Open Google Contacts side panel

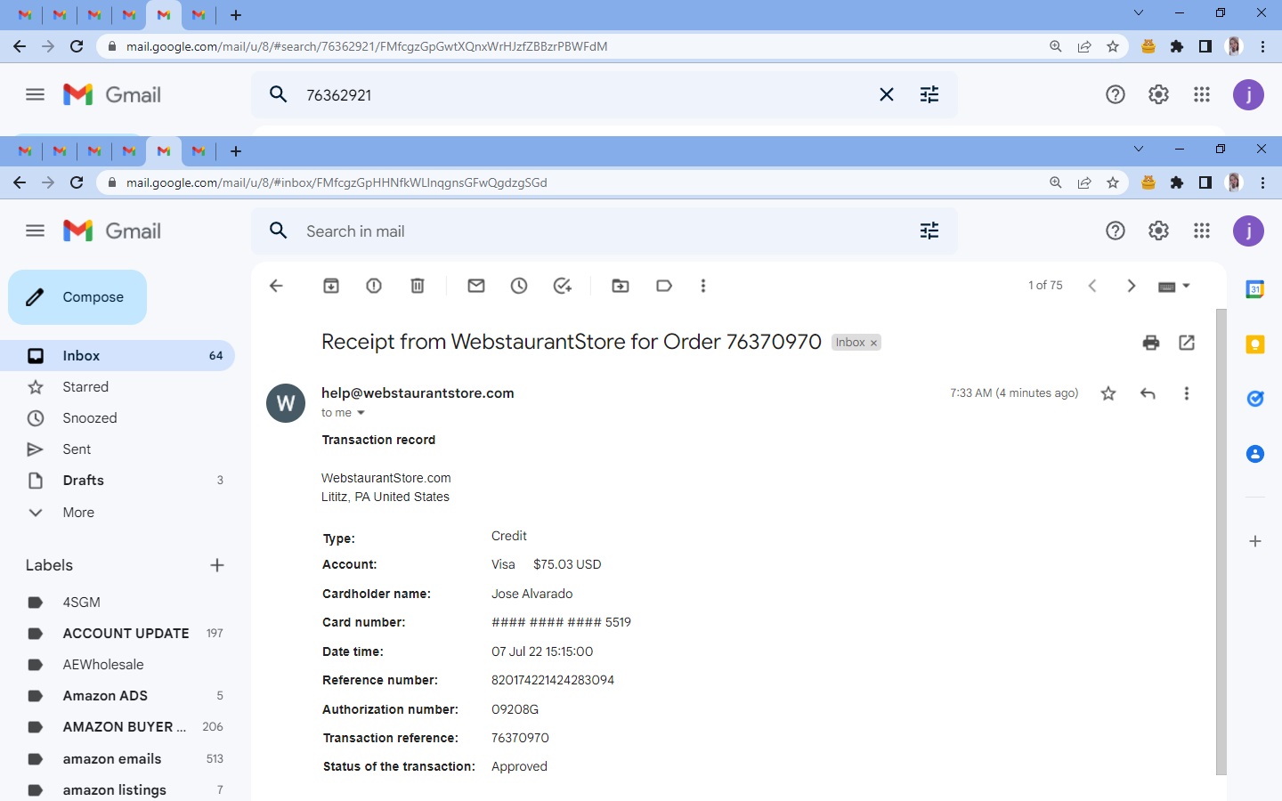(x=1255, y=454)
